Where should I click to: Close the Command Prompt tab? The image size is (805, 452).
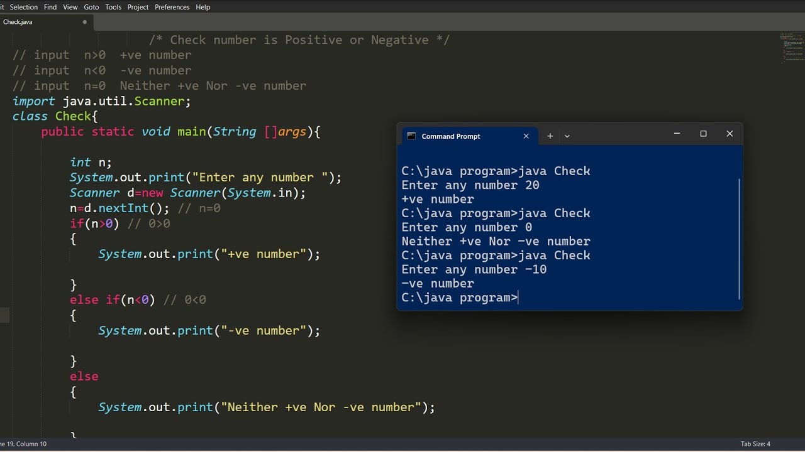click(526, 136)
